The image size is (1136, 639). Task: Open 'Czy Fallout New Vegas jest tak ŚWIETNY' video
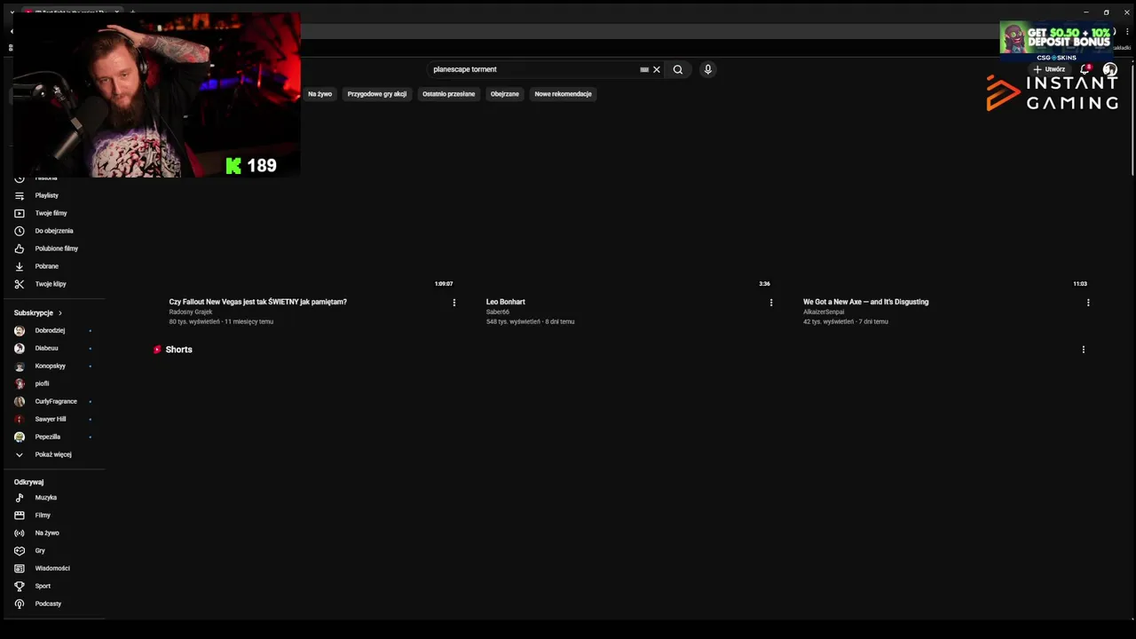[x=257, y=302]
